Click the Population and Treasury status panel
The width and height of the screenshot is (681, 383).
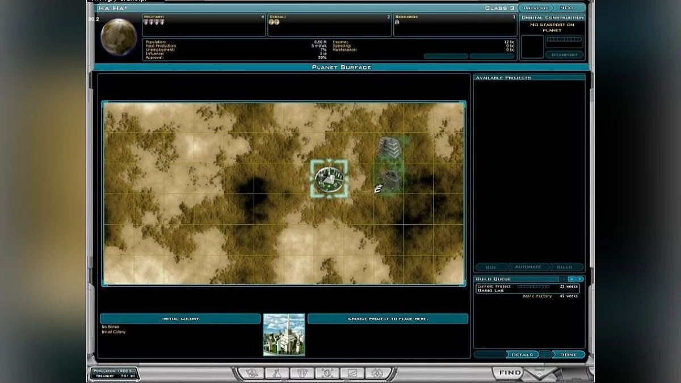coord(114,373)
